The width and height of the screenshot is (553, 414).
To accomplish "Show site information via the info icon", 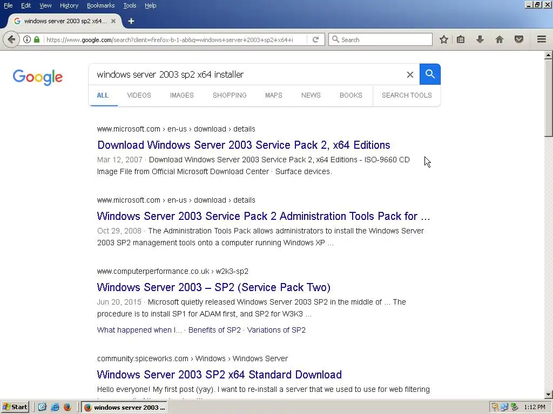I will click(x=27, y=39).
